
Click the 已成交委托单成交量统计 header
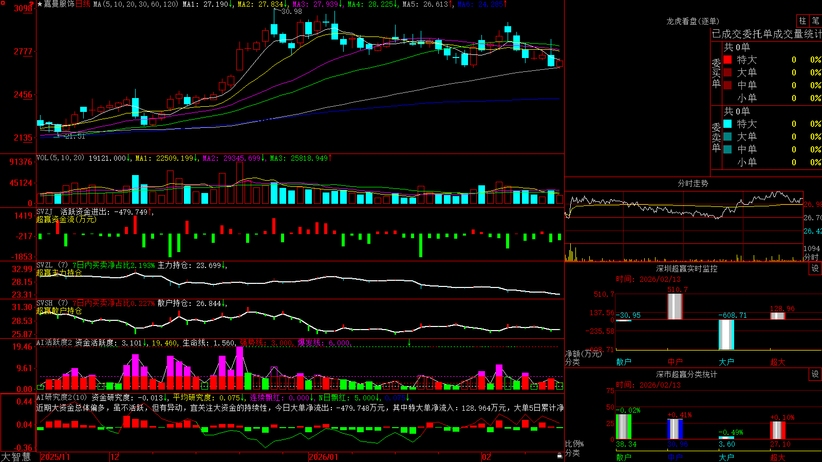point(767,34)
